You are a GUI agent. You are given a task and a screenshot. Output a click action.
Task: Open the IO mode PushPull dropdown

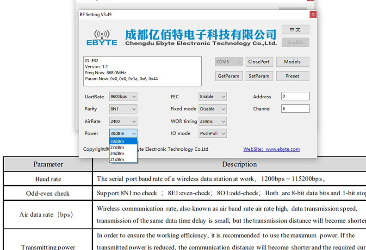[x=213, y=134]
